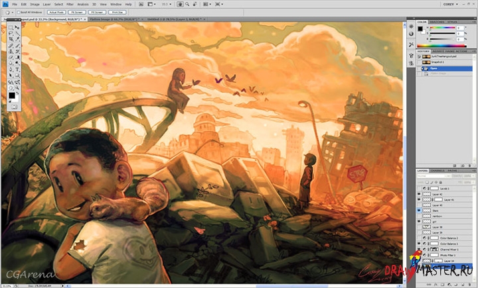Hide the Stars layer

click(419, 211)
